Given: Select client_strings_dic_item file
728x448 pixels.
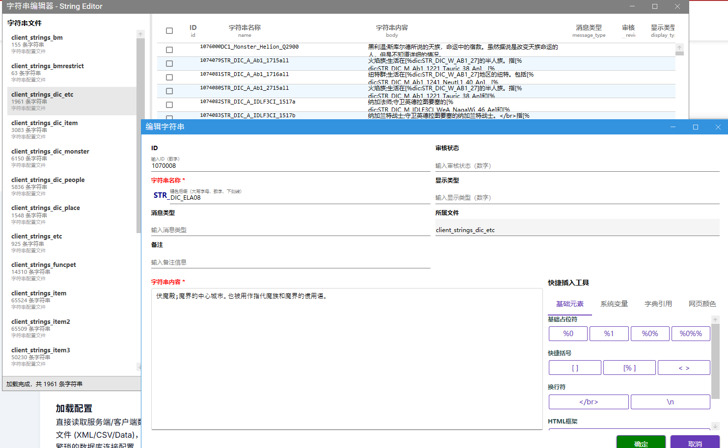Looking at the screenshot, I should [72, 130].
